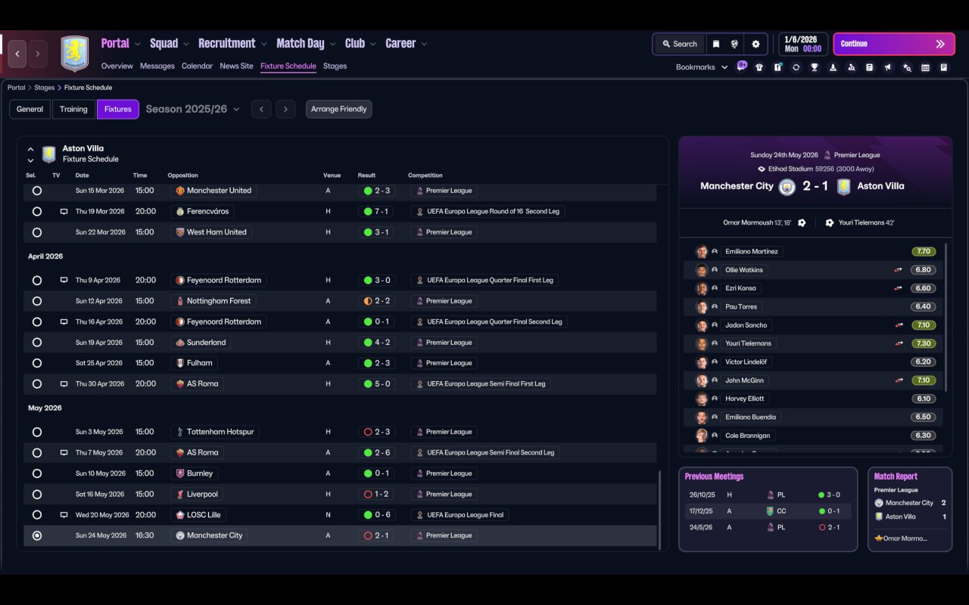This screenshot has width=969, height=605.
Task: Open Emiliano Martinez player link
Action: pos(751,252)
